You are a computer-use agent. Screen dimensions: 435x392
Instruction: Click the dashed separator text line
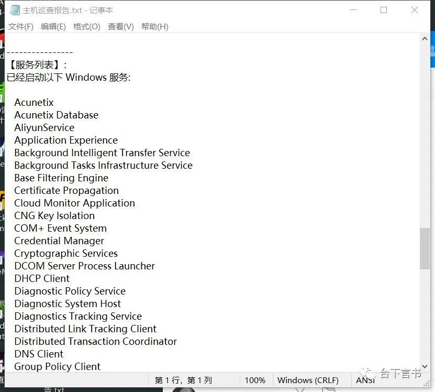[x=40, y=52]
